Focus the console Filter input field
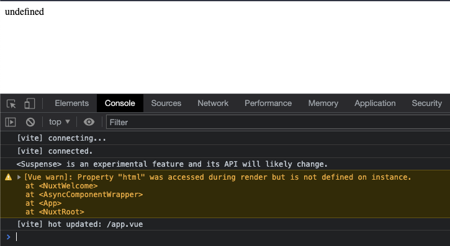 coord(278,122)
